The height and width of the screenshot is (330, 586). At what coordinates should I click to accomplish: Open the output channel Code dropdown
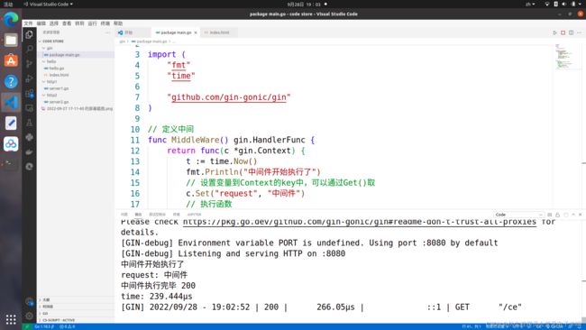point(518,215)
